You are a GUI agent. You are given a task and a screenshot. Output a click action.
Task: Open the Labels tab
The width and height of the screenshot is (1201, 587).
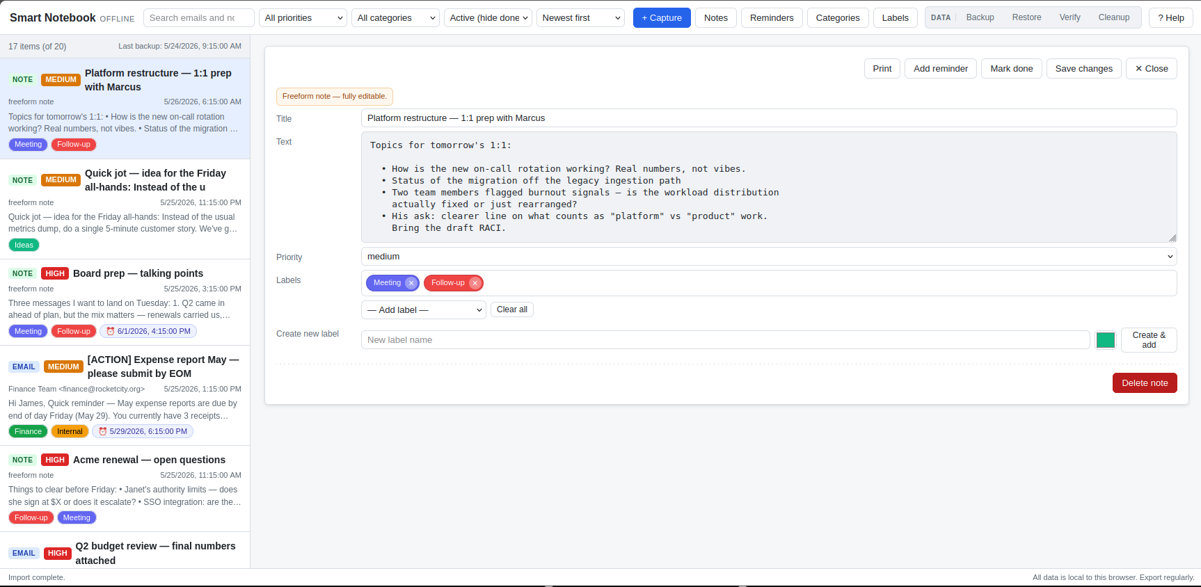click(x=896, y=18)
